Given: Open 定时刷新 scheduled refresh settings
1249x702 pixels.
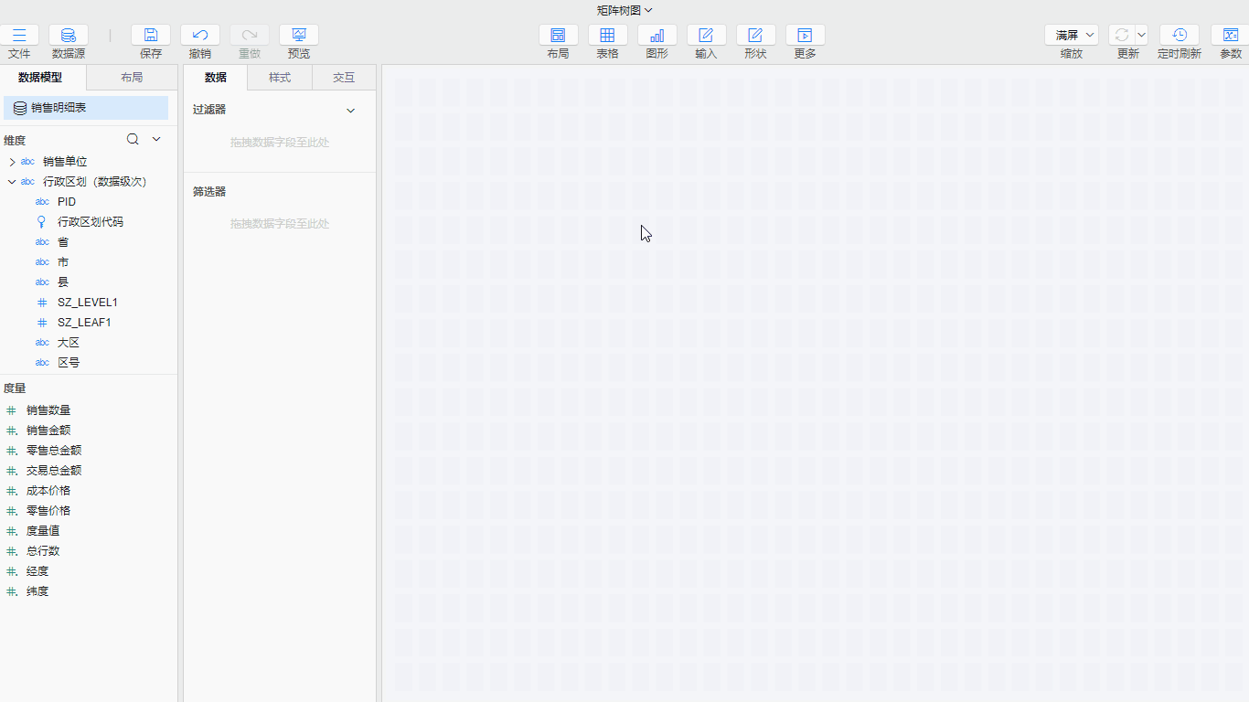Looking at the screenshot, I should coord(1180,36).
